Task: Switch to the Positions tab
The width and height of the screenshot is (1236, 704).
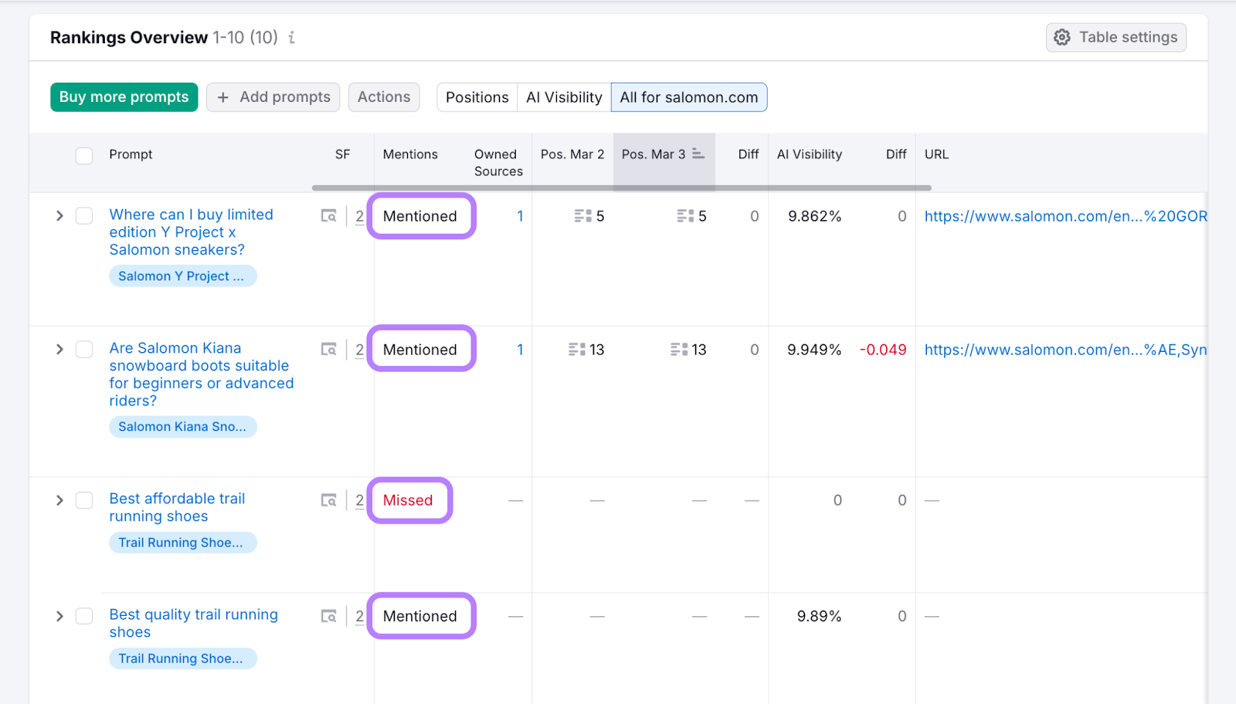Action: (477, 97)
